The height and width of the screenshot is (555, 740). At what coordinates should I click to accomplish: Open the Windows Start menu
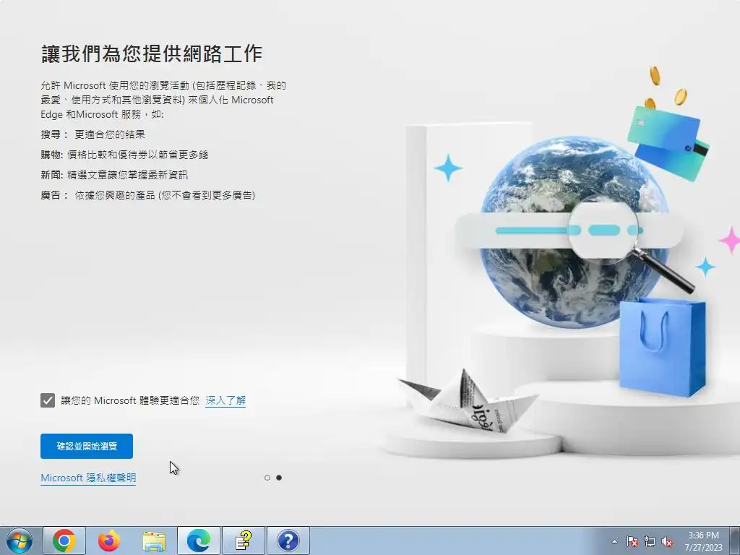click(20, 541)
